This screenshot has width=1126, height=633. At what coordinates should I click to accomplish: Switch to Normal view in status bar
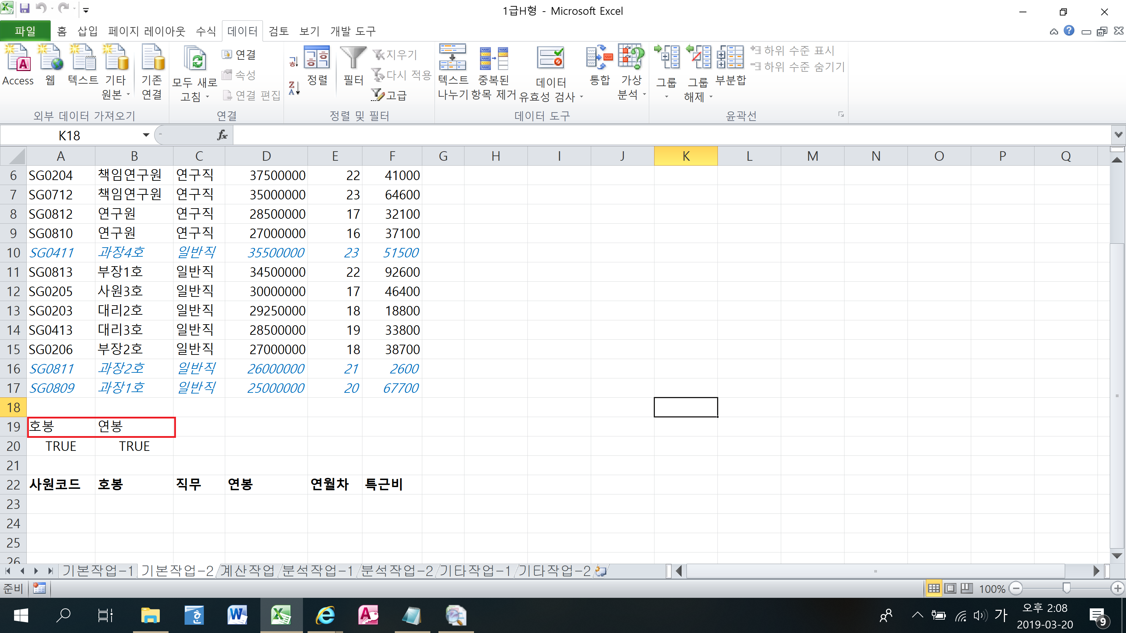(934, 588)
